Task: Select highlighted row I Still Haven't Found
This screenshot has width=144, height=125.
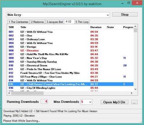Action: (71, 84)
